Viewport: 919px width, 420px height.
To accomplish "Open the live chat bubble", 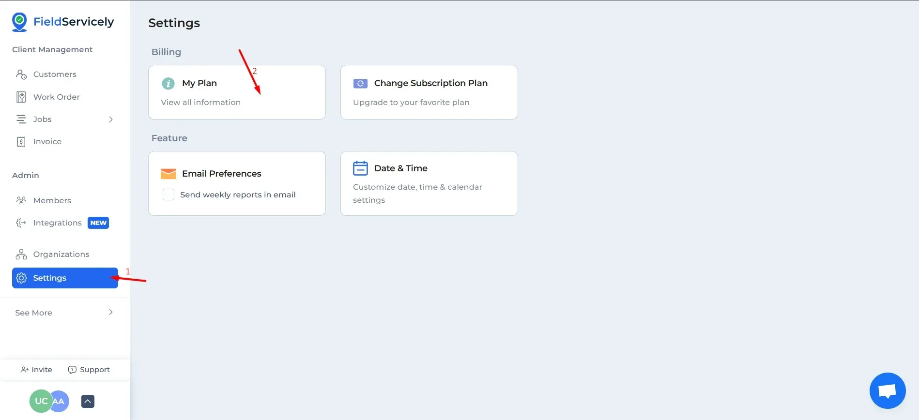I will tap(887, 390).
